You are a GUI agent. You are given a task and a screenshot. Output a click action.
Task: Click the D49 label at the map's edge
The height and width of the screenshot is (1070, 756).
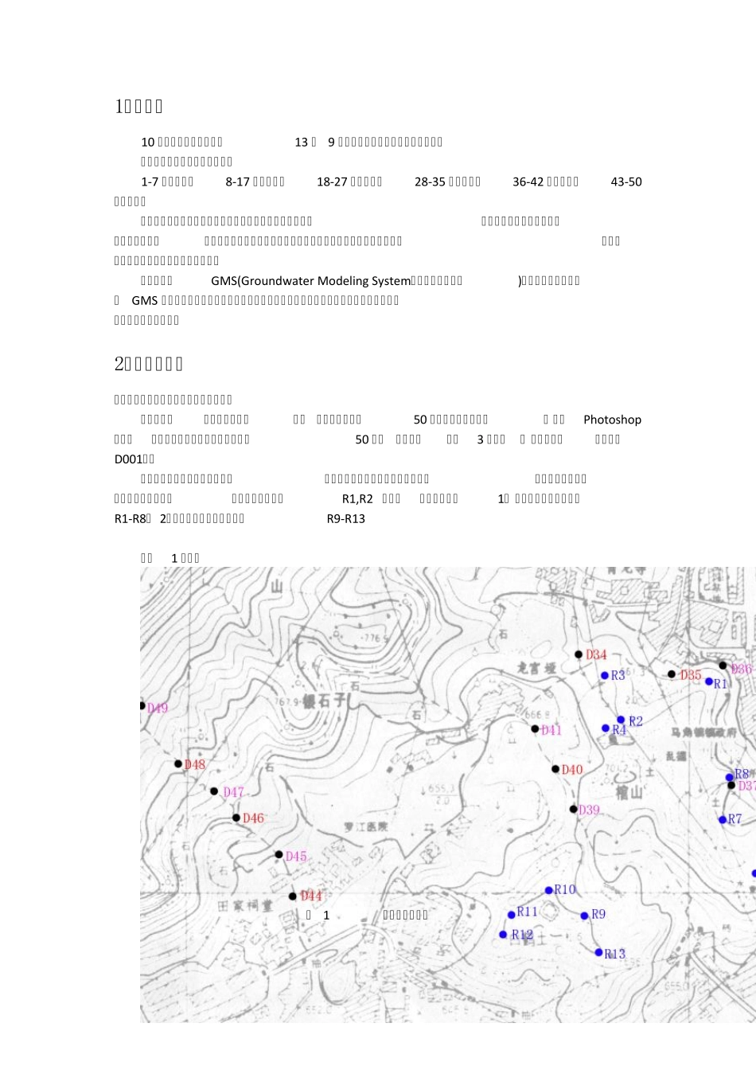[x=158, y=708]
